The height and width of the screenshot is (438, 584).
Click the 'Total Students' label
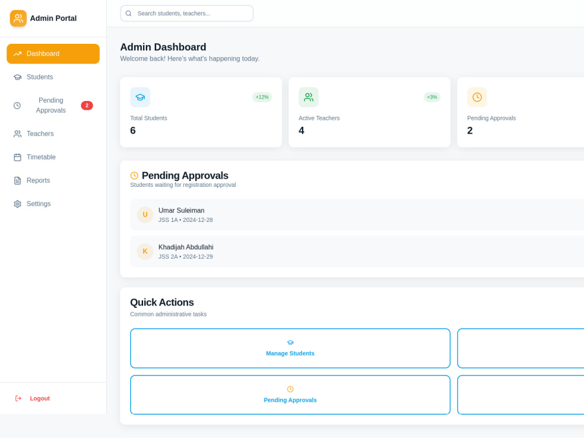click(x=148, y=118)
